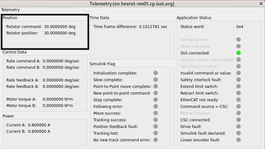Click the Telemetry label below title bar
The width and height of the screenshot is (265, 149).
(x=11, y=10)
